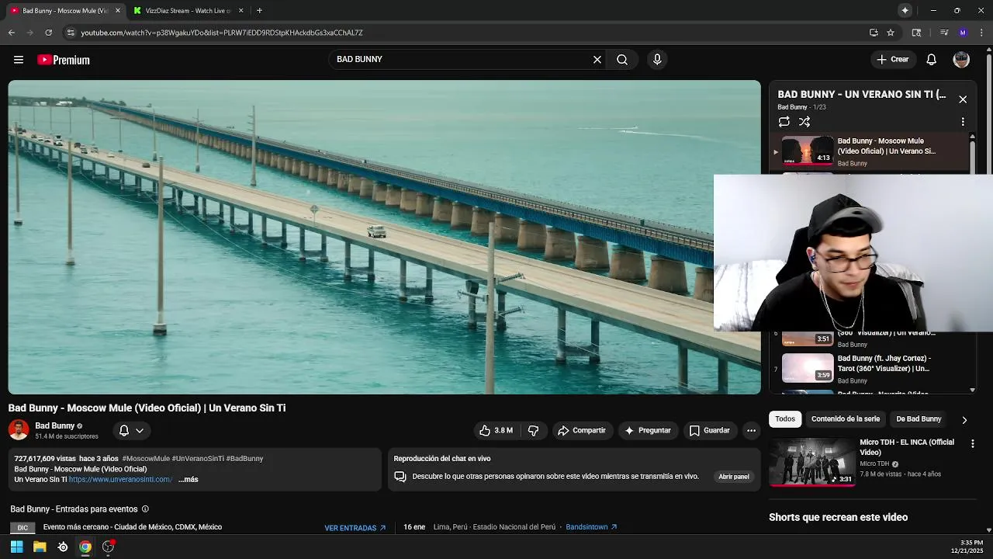Open the Gemini sparkle button in the title bar
The width and height of the screenshot is (993, 559).
click(905, 10)
